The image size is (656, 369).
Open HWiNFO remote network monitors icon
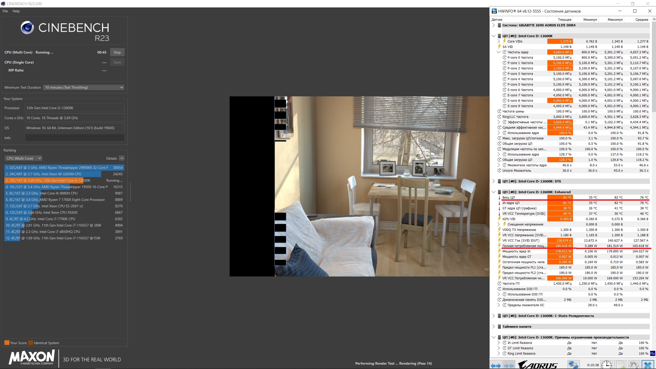573,365
